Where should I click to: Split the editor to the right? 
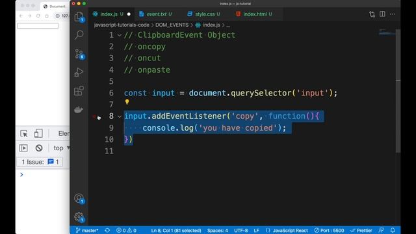tap(382, 14)
